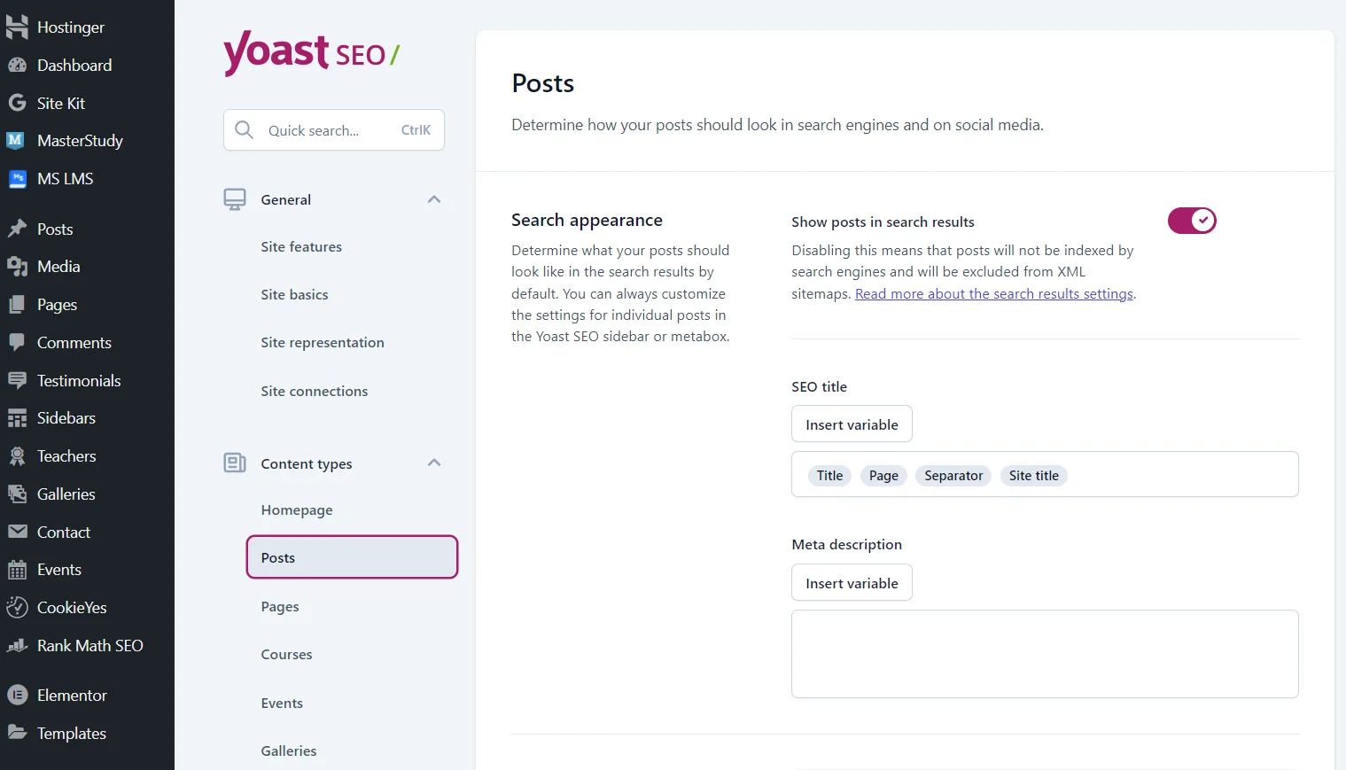Viewport: 1346px width, 770px height.
Task: Collapse the General section chevron
Action: click(434, 199)
